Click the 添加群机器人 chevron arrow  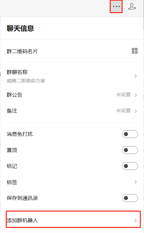pos(136,221)
